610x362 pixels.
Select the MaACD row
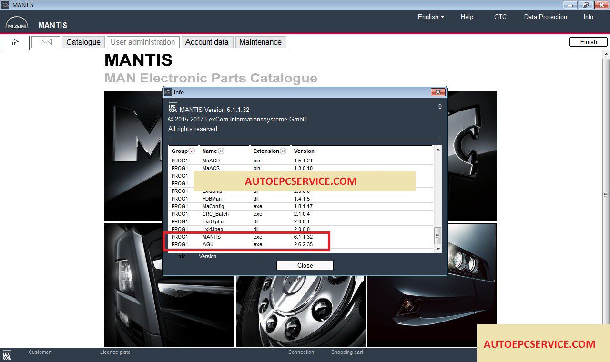301,161
